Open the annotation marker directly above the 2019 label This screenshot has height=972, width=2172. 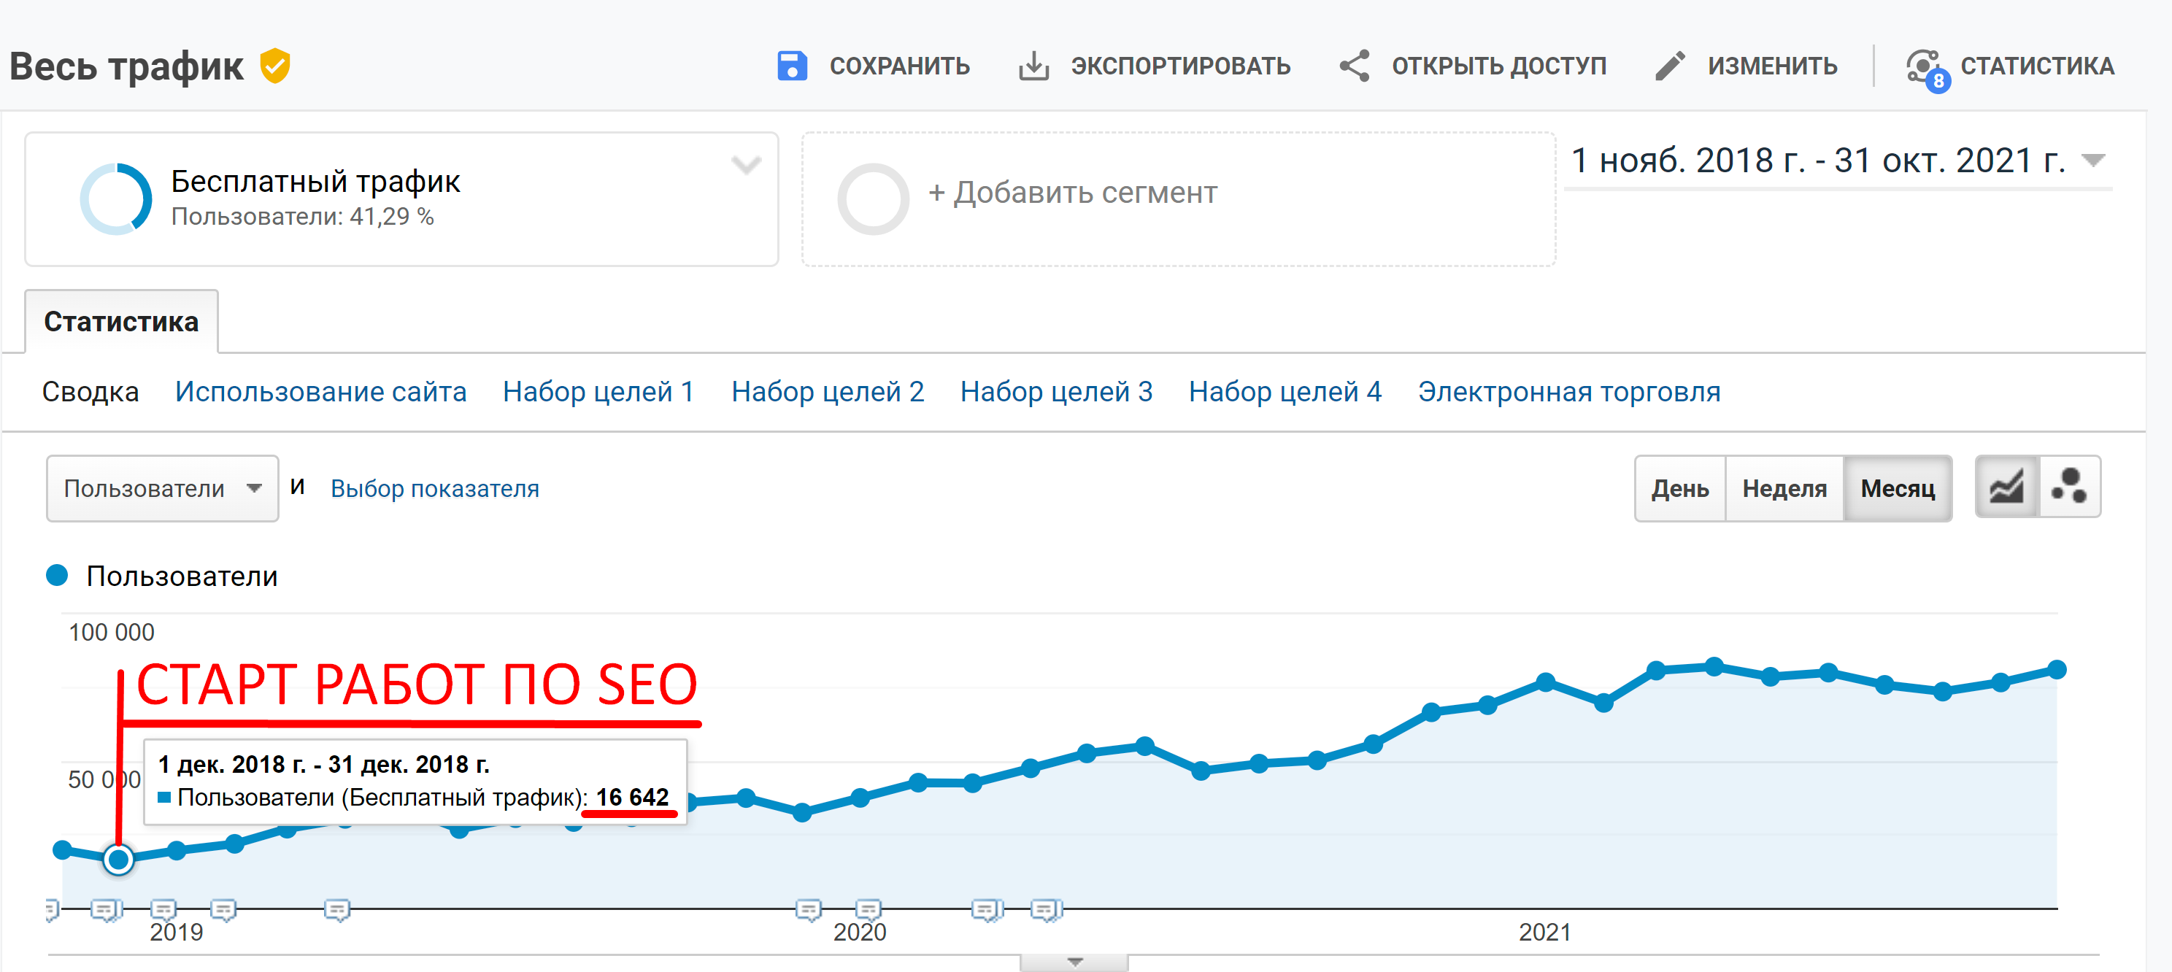pyautogui.click(x=163, y=910)
